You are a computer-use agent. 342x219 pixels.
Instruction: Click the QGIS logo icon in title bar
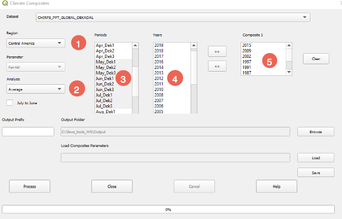(5, 4)
